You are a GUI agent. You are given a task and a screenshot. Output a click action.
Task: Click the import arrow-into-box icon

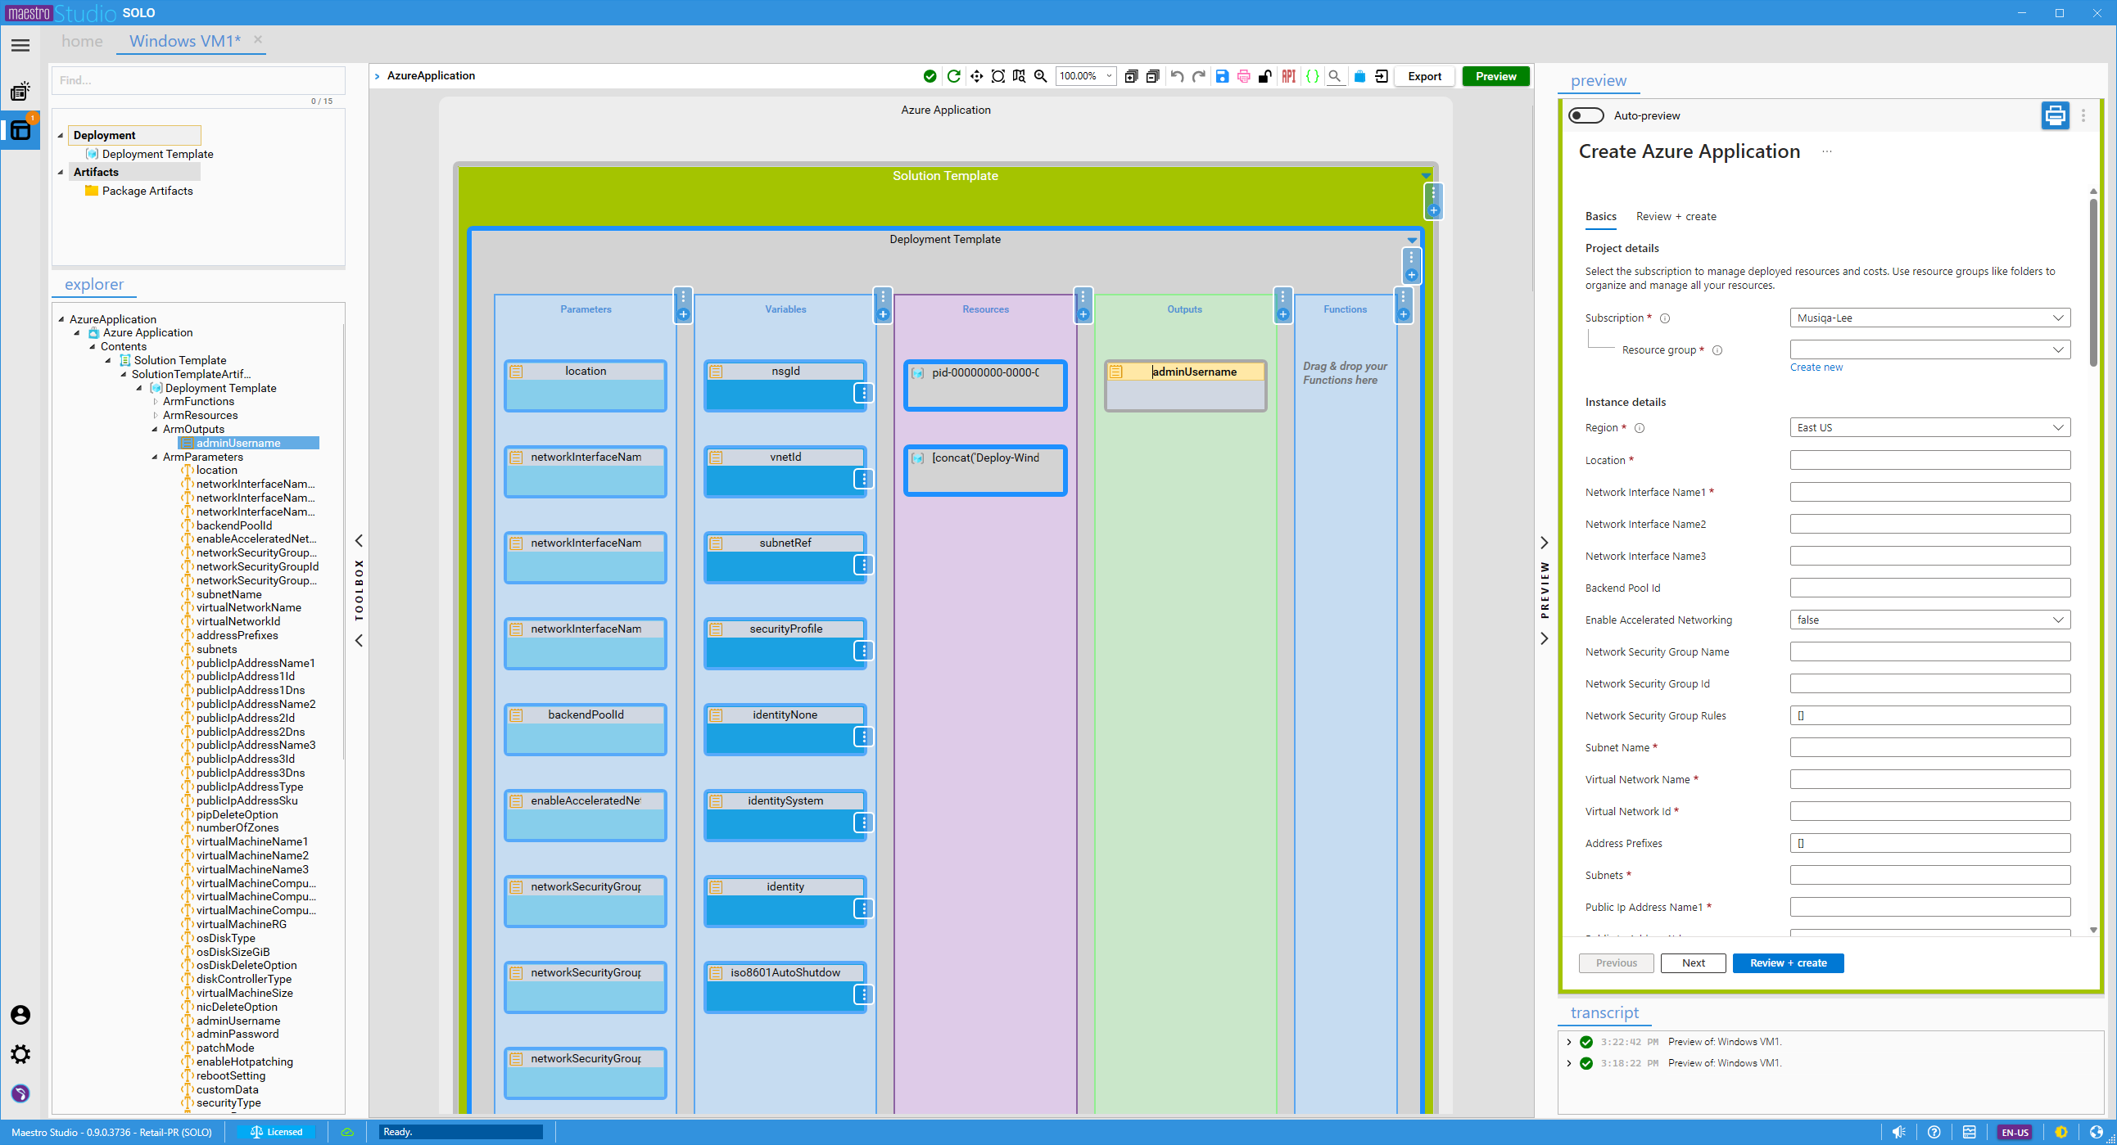[1382, 76]
